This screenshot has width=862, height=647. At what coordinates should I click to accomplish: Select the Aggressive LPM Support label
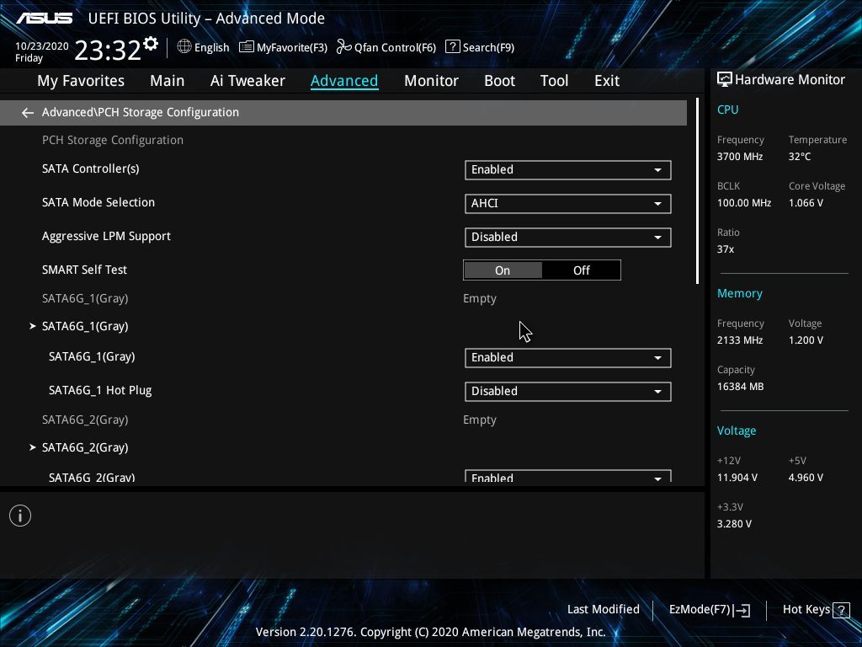point(106,237)
